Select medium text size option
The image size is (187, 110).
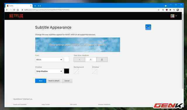coord(91,60)
